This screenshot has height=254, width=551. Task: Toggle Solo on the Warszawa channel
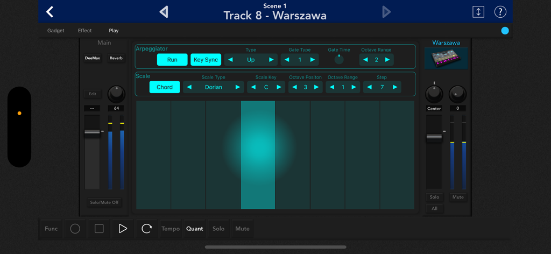(434, 197)
